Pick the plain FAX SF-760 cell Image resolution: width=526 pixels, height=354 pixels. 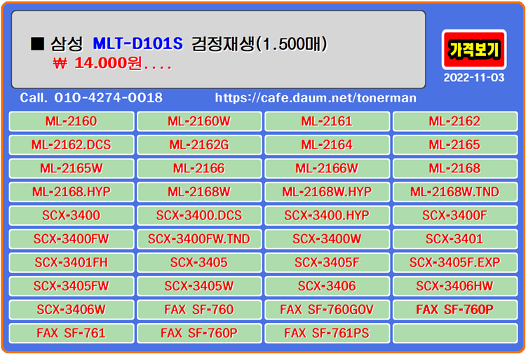point(199,309)
